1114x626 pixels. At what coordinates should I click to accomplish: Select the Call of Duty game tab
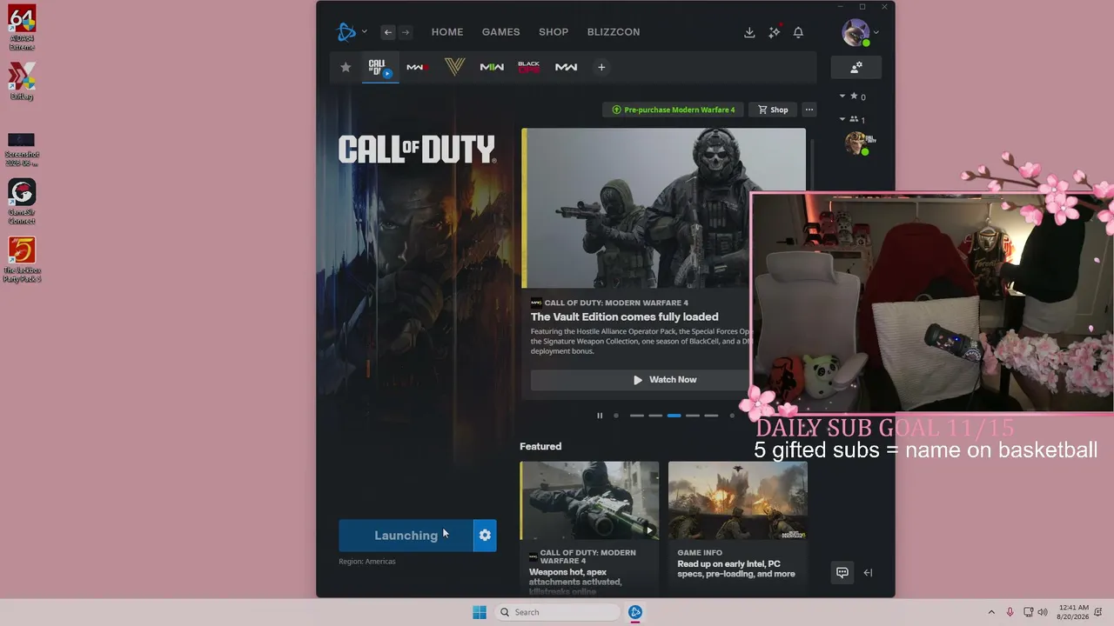pos(379,67)
